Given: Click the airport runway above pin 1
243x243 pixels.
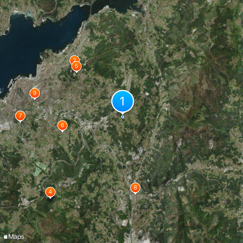Looking at the screenshot, I should point(129,82).
